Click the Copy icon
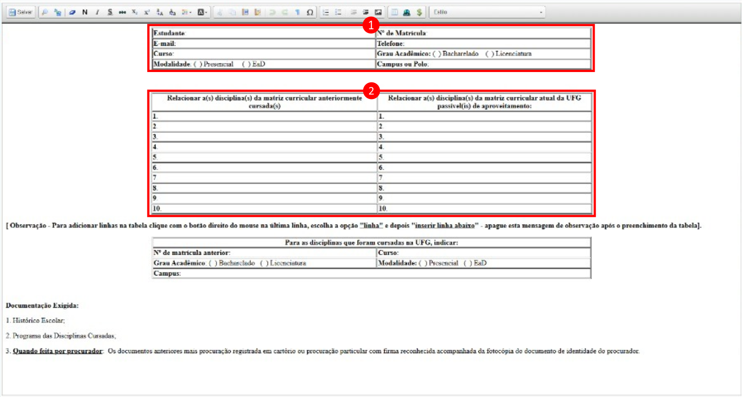This screenshot has height=397, width=742. (232, 12)
